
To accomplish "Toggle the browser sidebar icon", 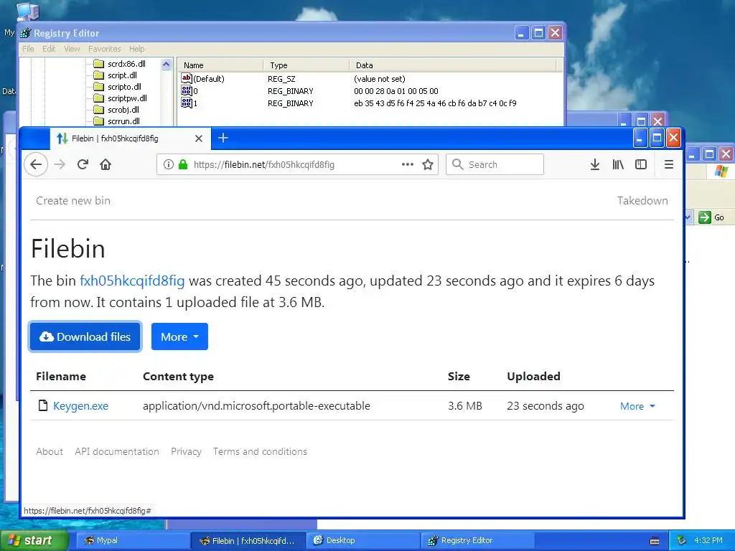I will click(641, 164).
